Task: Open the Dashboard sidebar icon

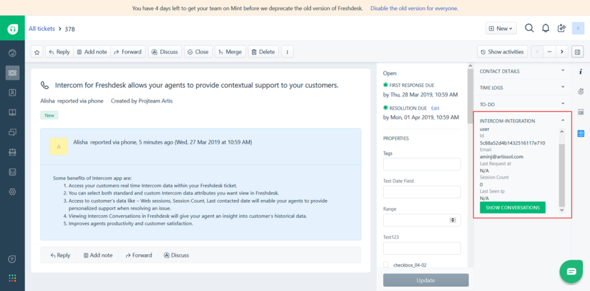Action: 12,53
